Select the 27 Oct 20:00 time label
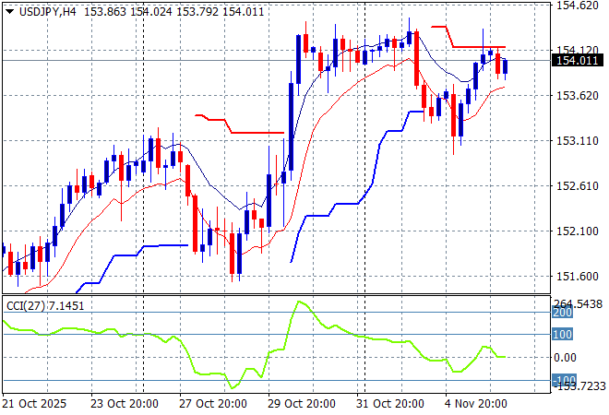The height and width of the screenshot is (415, 609). click(213, 404)
